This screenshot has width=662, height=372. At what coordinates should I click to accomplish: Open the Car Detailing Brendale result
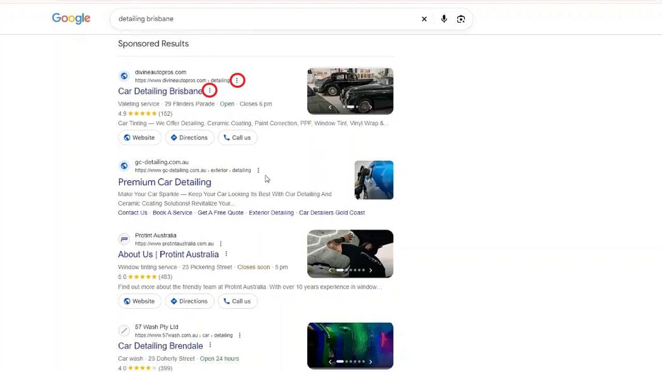(160, 346)
